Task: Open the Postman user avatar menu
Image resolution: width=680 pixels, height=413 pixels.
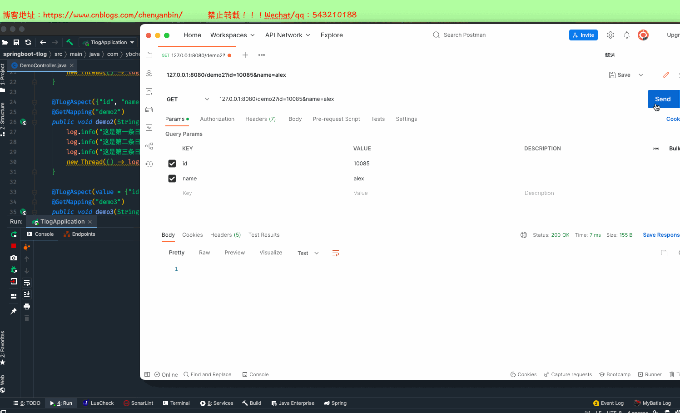Action: click(x=643, y=35)
